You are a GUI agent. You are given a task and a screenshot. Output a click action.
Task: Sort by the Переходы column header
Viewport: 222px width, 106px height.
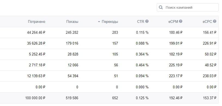(x=110, y=22)
